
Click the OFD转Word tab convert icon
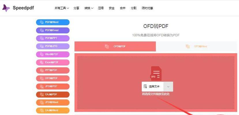click(188, 46)
